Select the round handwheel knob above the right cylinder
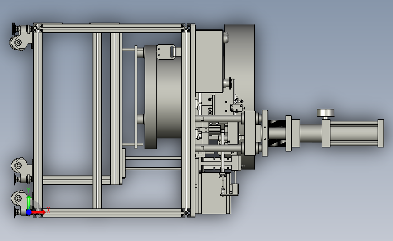393x241 pixels. (325, 113)
